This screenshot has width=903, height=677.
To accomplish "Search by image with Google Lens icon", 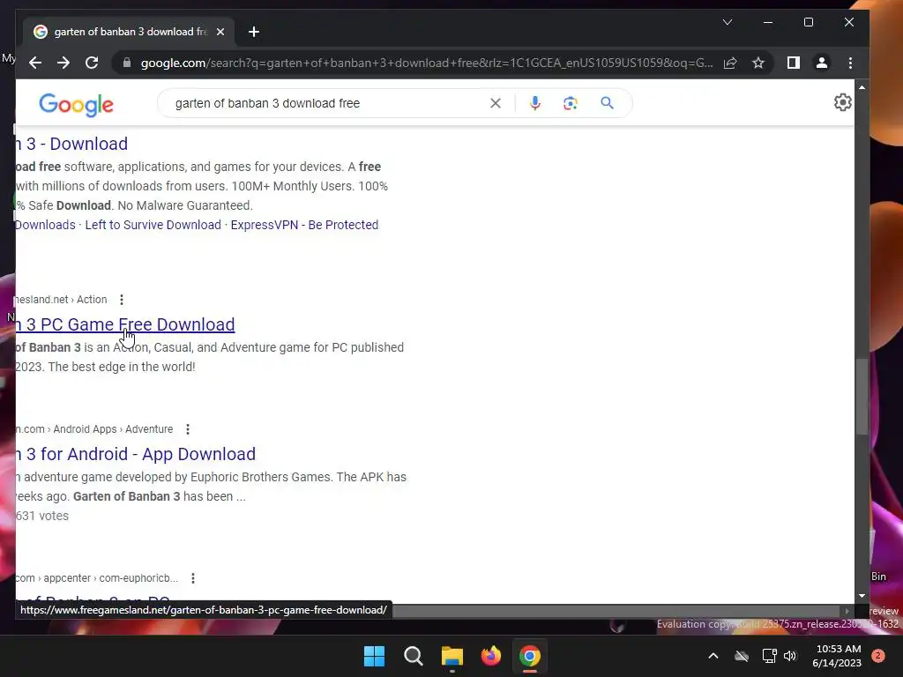I will pos(571,103).
